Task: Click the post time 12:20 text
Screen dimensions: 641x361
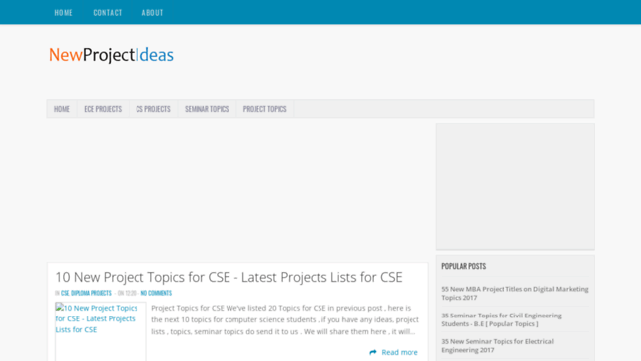Action: pos(131,293)
